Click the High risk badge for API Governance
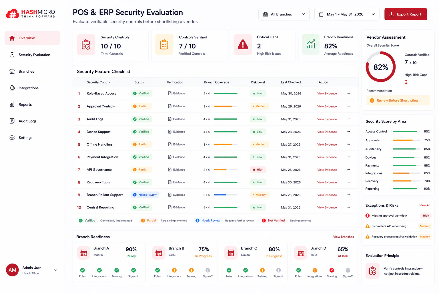The height and width of the screenshot is (293, 439). click(x=258, y=170)
